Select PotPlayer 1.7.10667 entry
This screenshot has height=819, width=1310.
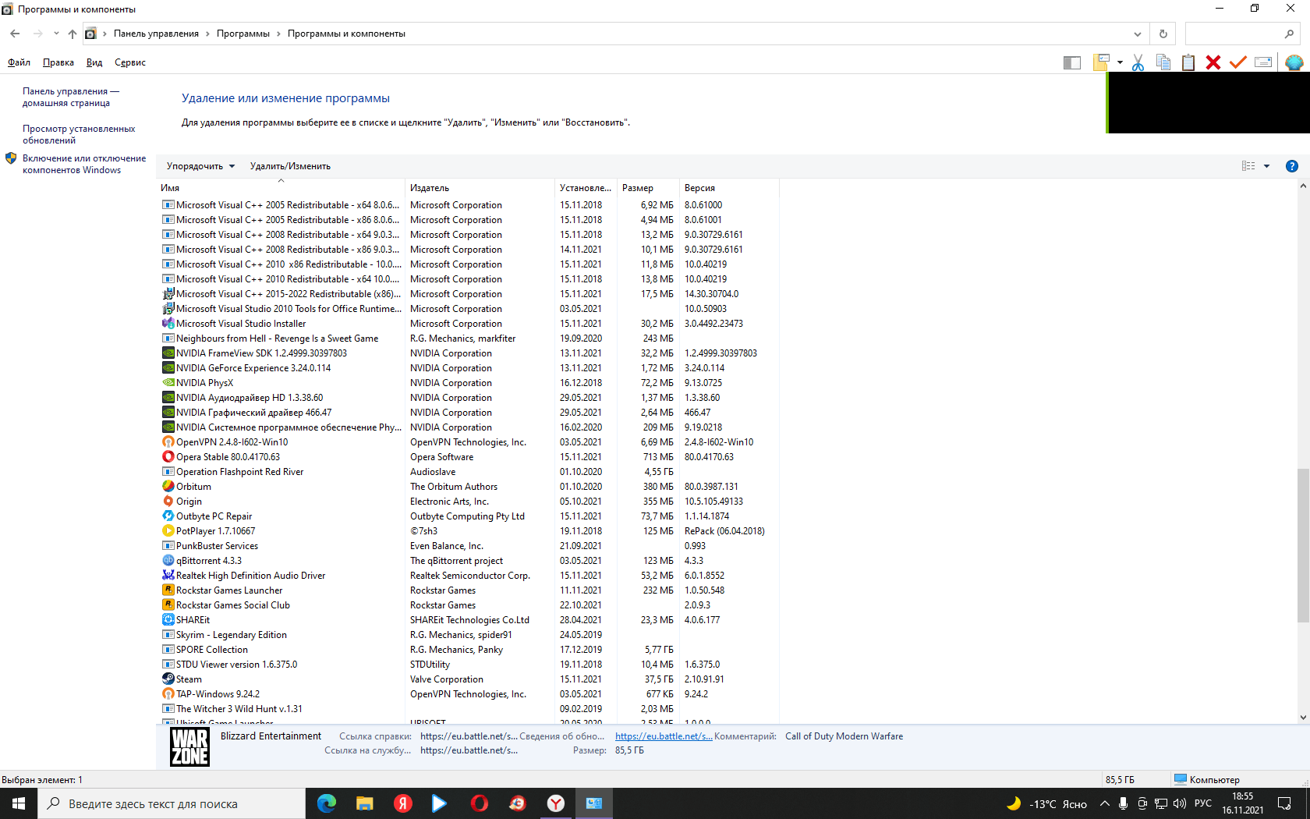(215, 531)
